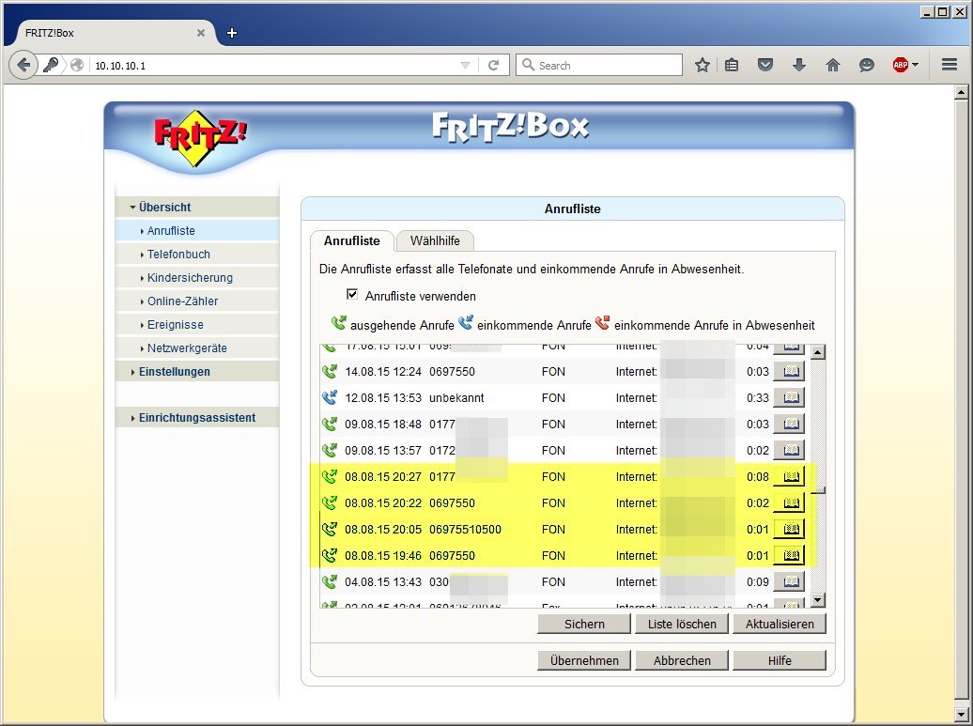973x726 pixels.
Task: Expand the Einrichtungsassistent section
Action: coord(196,418)
